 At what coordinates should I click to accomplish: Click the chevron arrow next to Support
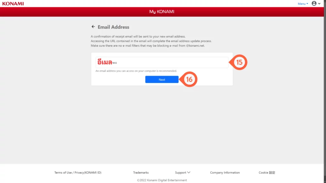click(189, 173)
